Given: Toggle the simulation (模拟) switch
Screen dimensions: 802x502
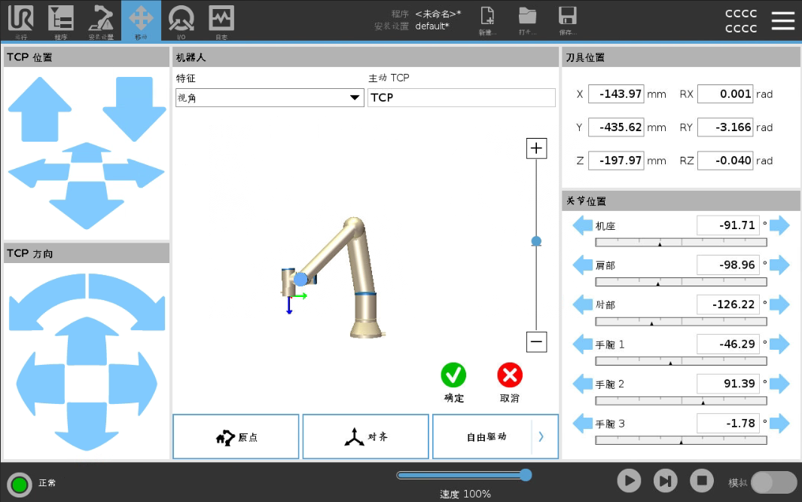Looking at the screenshot, I should [773, 482].
